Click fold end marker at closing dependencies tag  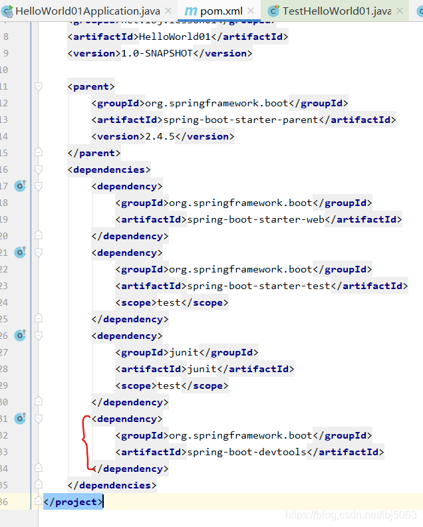click(39, 484)
